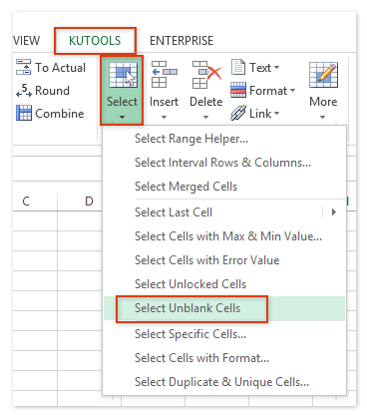The image size is (367, 415).
Task: Choose Select Merged Cells
Action: (x=224, y=187)
